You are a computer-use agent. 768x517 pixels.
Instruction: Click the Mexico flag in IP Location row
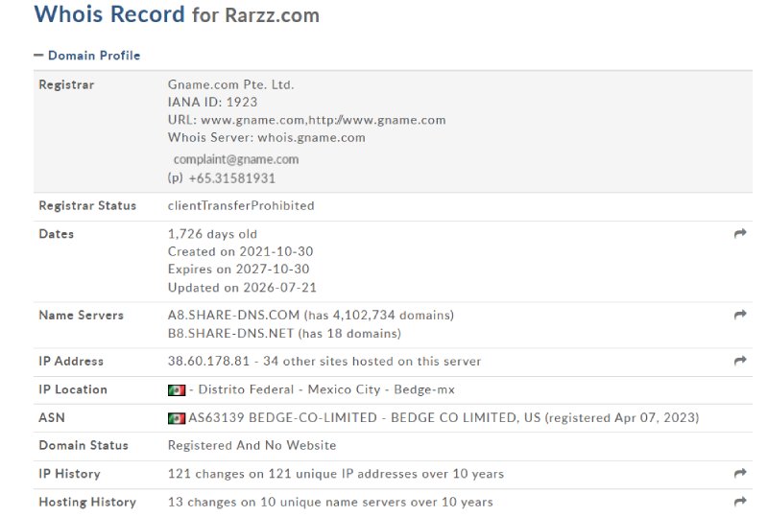coord(177,390)
